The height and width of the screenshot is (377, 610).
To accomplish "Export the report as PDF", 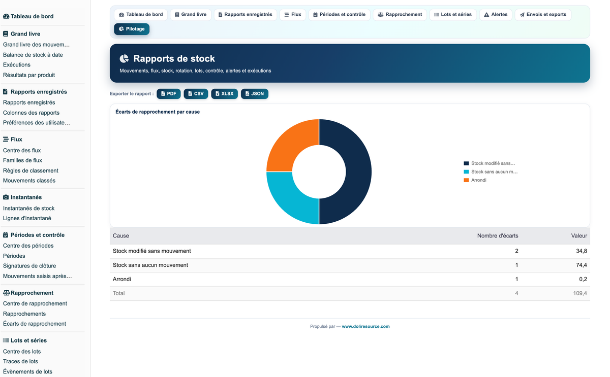I will pos(169,94).
